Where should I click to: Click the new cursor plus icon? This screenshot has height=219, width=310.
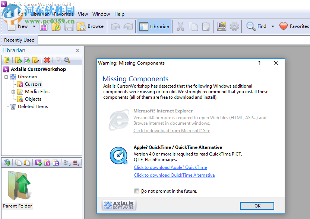click(38, 163)
